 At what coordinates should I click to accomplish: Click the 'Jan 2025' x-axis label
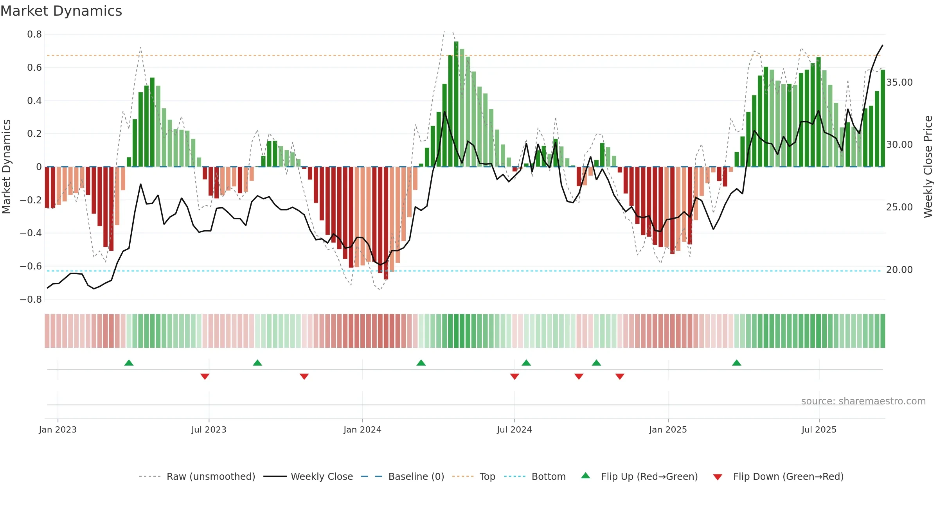pos(668,429)
